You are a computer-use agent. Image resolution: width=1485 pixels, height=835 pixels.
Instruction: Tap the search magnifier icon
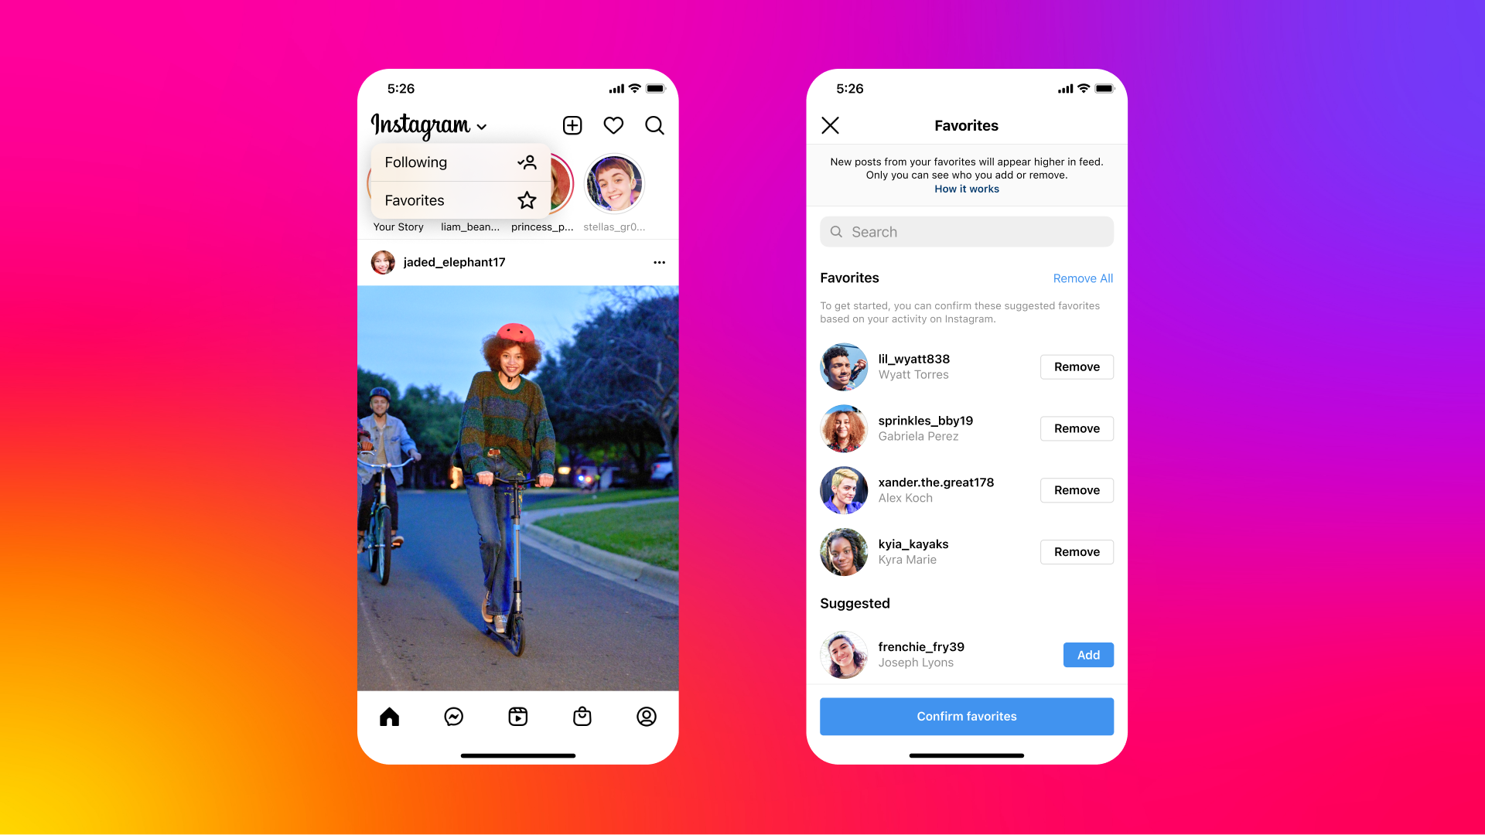pos(654,125)
